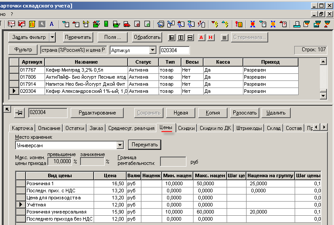
Task: Click scrollbar up arrow of article list
Action: click(323, 62)
